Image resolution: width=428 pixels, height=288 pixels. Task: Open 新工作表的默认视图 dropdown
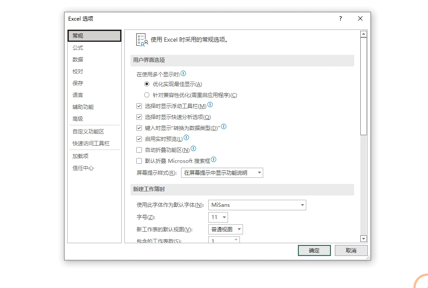tap(225, 229)
